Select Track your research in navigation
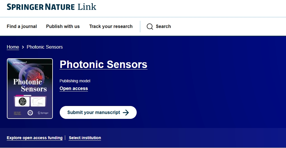This screenshot has height=148, width=286. [x=111, y=27]
